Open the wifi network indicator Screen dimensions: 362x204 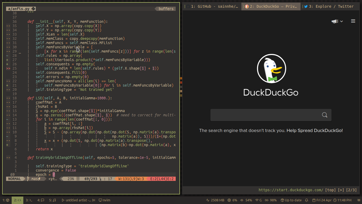pyautogui.click(x=258, y=200)
